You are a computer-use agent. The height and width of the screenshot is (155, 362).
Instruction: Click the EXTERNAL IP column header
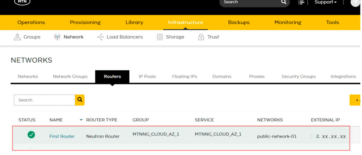(x=325, y=120)
